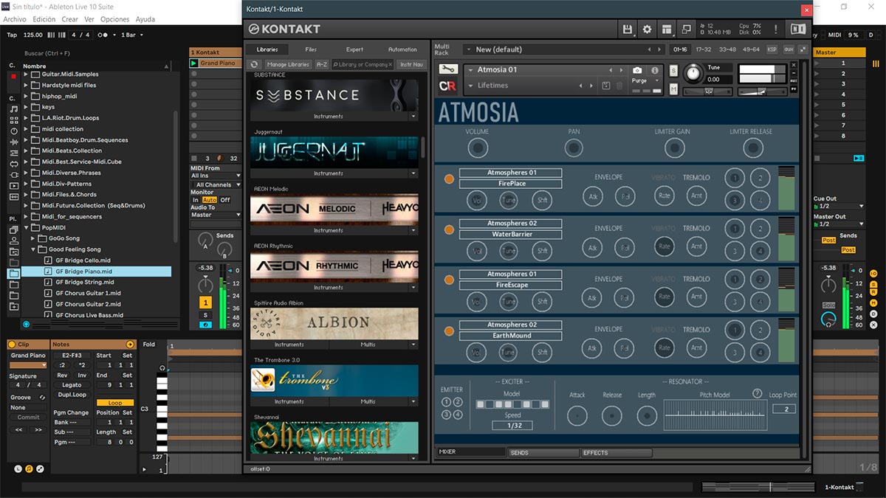This screenshot has width=886, height=498.
Task: Click the info icon next to camera
Action: (x=654, y=70)
